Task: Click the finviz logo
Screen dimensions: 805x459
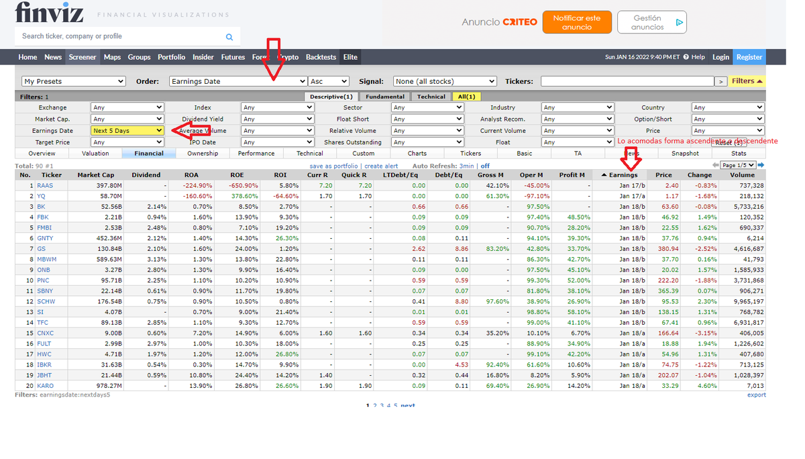Action: point(50,13)
